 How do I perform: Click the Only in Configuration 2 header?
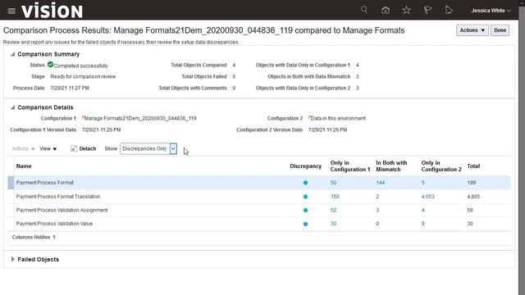click(x=441, y=166)
